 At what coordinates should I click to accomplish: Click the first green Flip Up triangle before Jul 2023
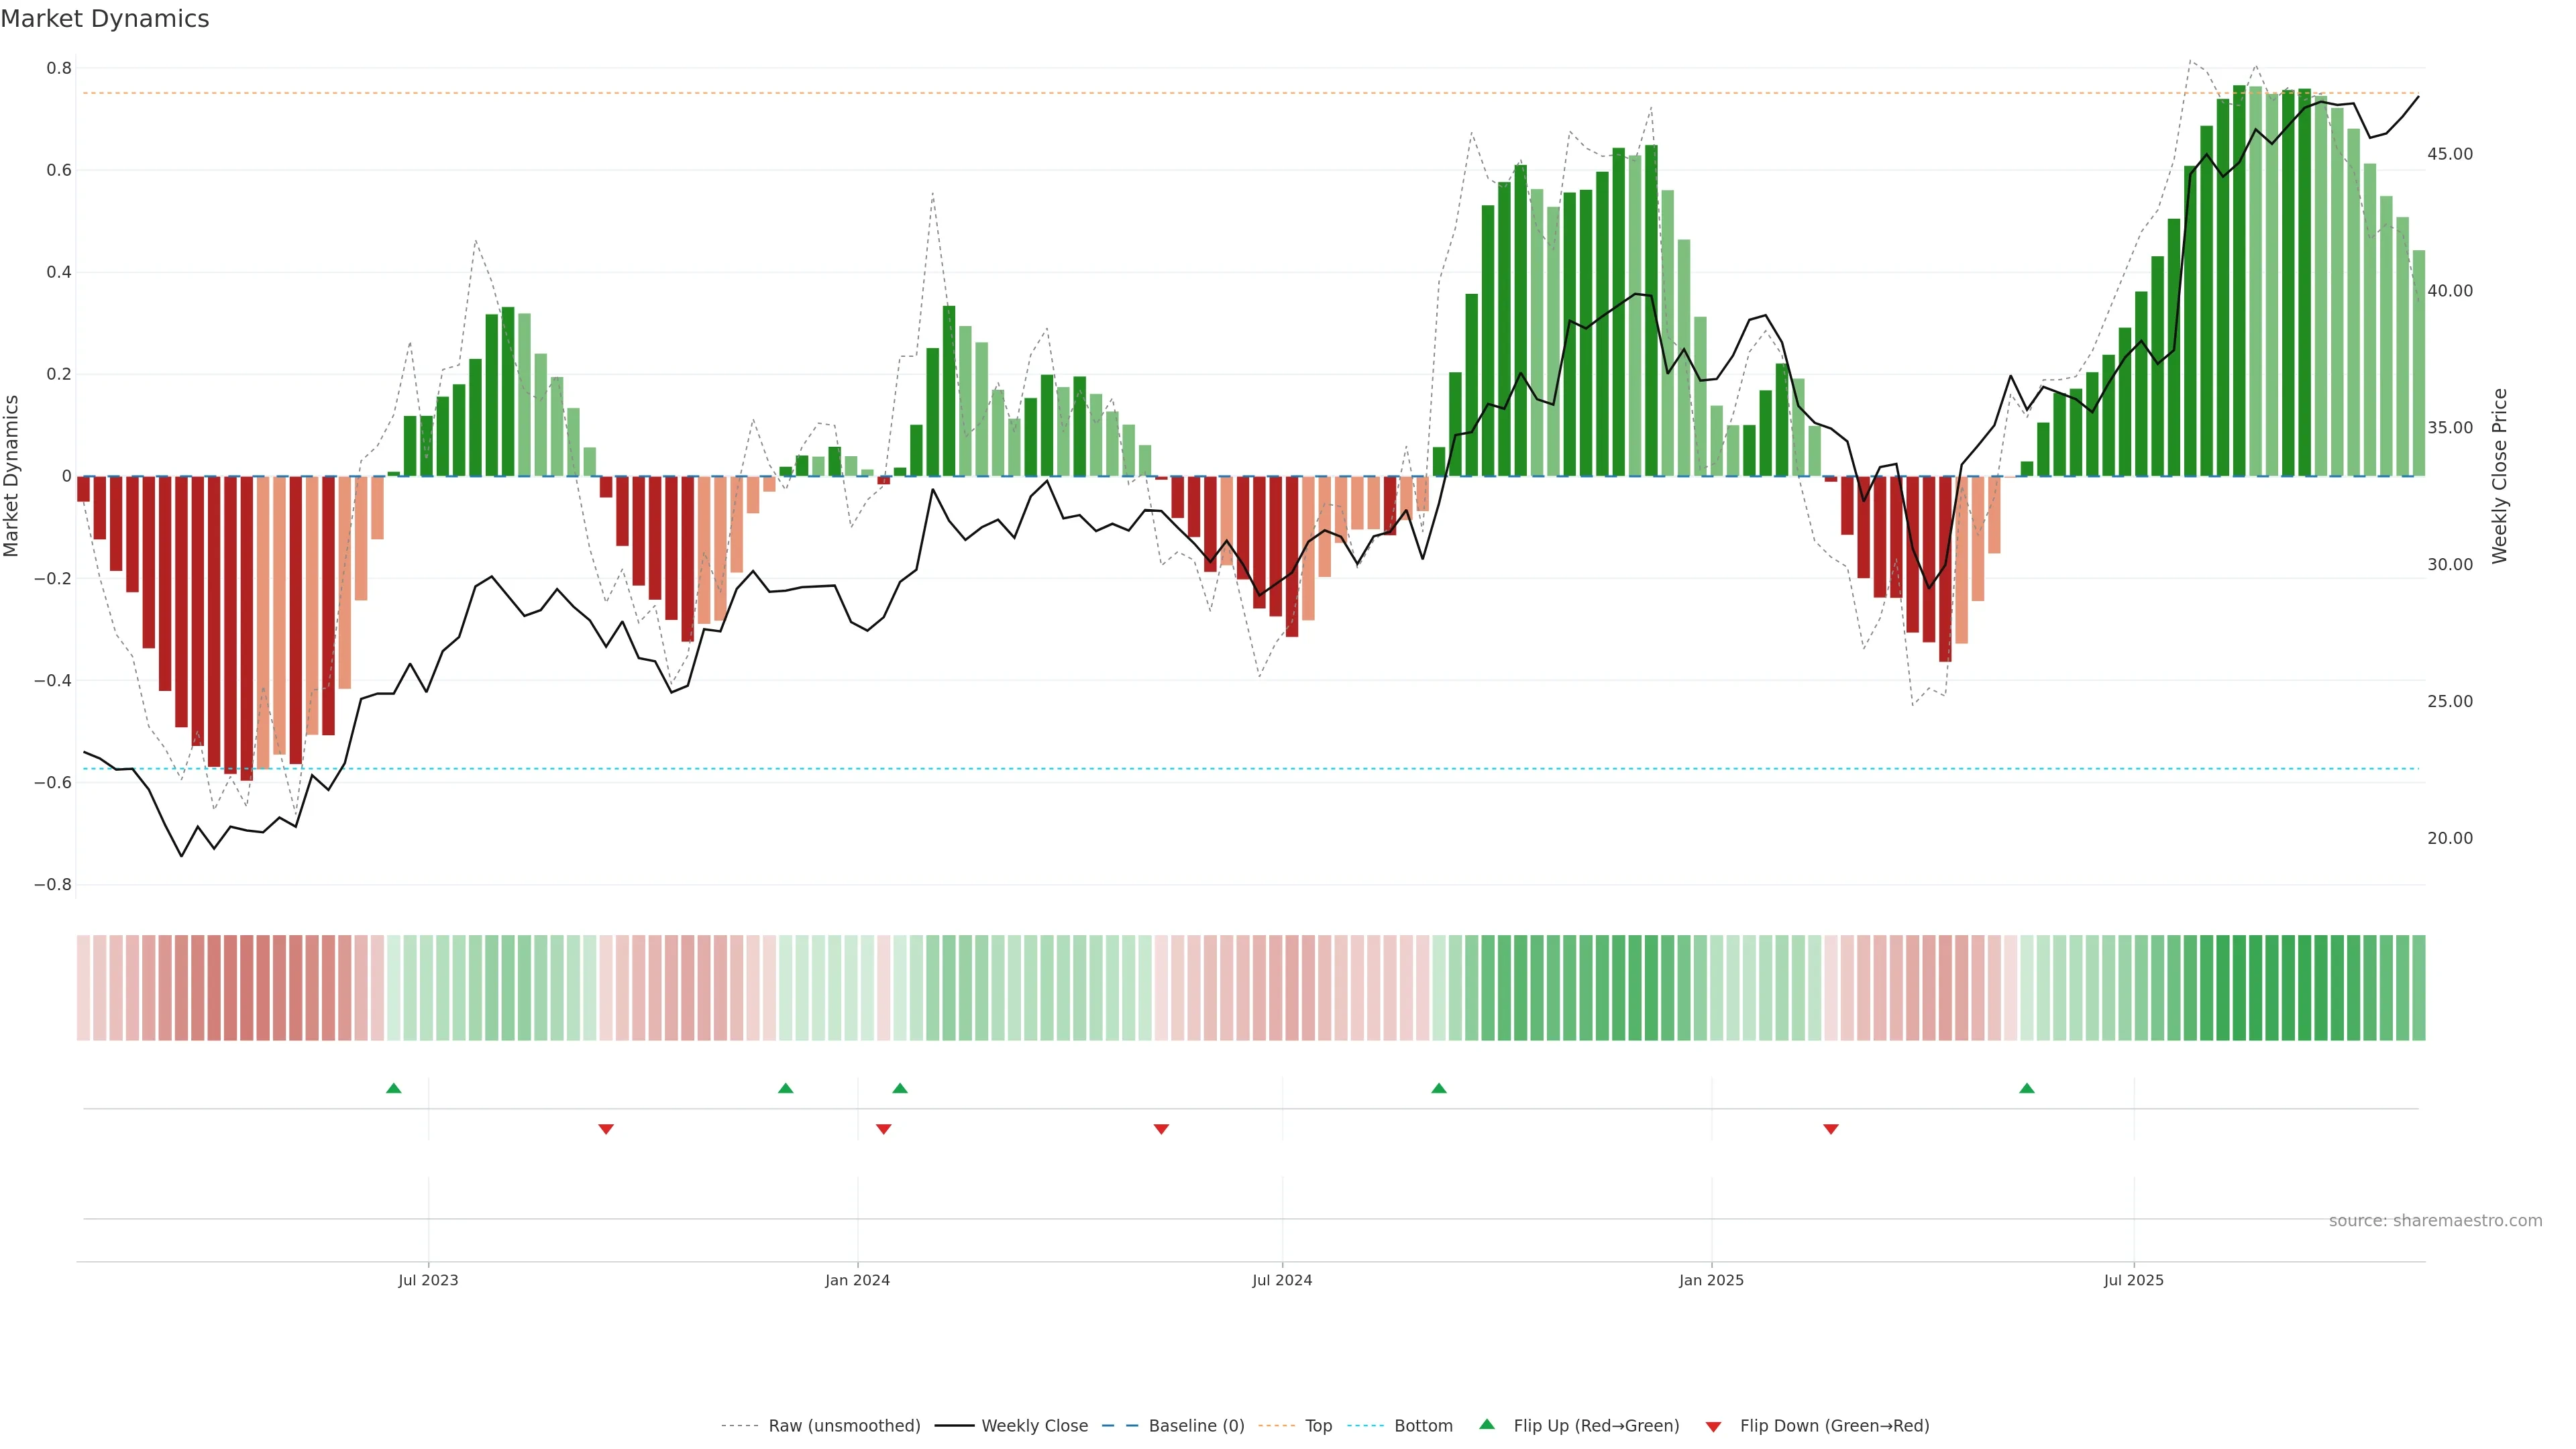click(x=393, y=1088)
